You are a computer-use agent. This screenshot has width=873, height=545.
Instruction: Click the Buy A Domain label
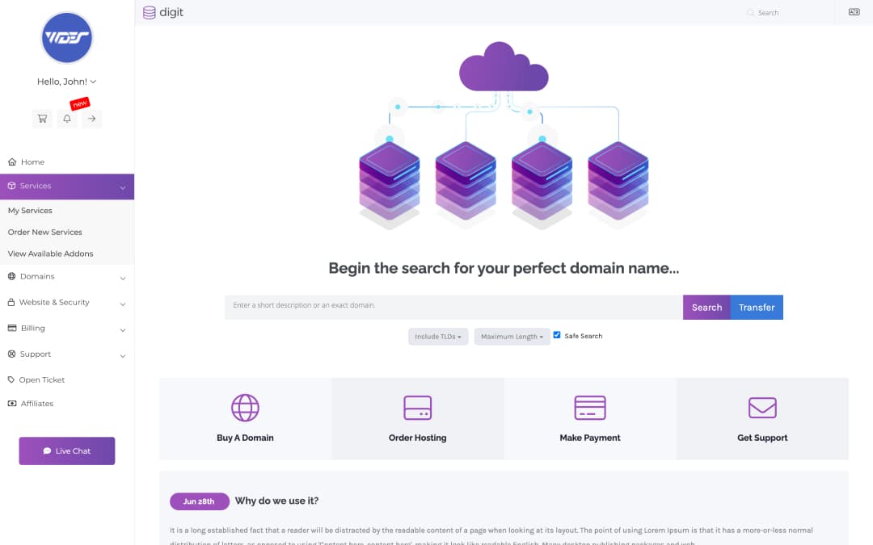(245, 438)
